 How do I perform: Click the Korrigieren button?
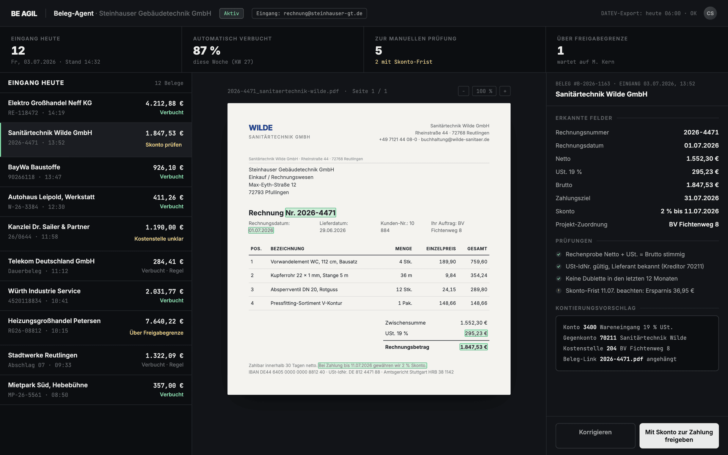[595, 436]
